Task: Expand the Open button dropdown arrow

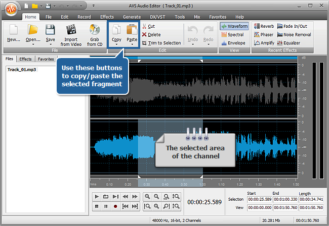Action: [x=33, y=44]
